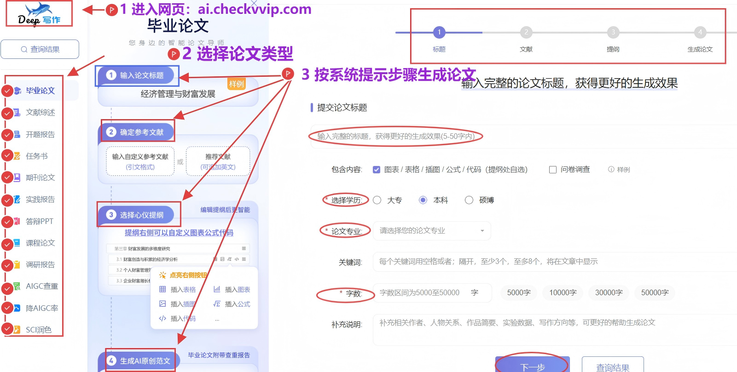Enable the 问卷调查 checkbox
737x372 pixels.
point(553,170)
